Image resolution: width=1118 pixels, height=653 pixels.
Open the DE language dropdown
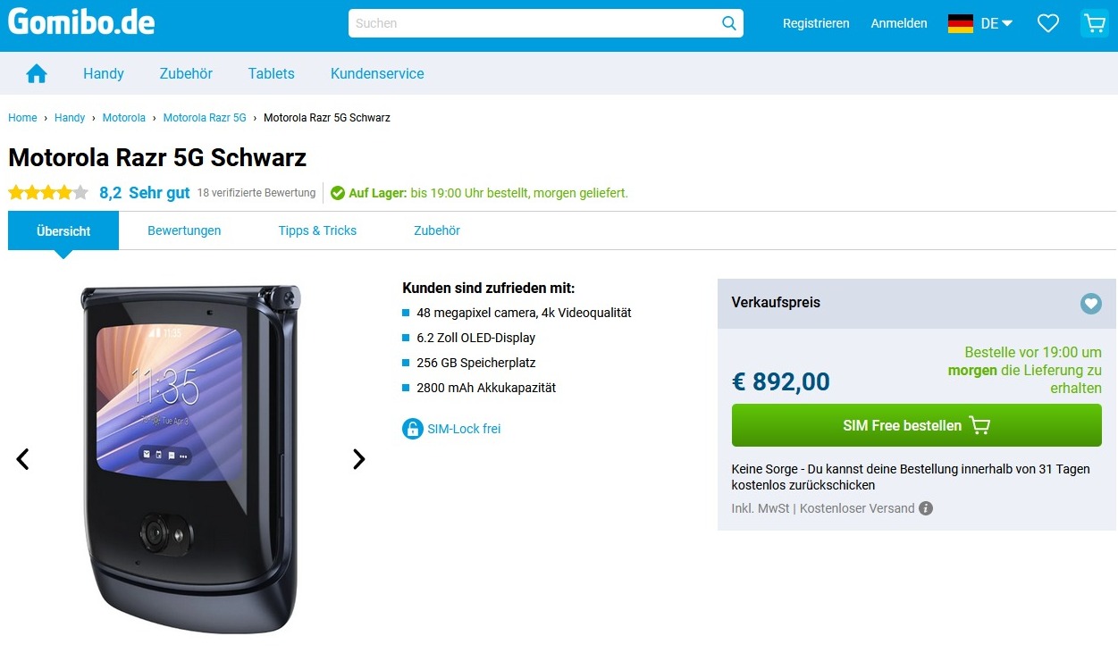point(996,23)
